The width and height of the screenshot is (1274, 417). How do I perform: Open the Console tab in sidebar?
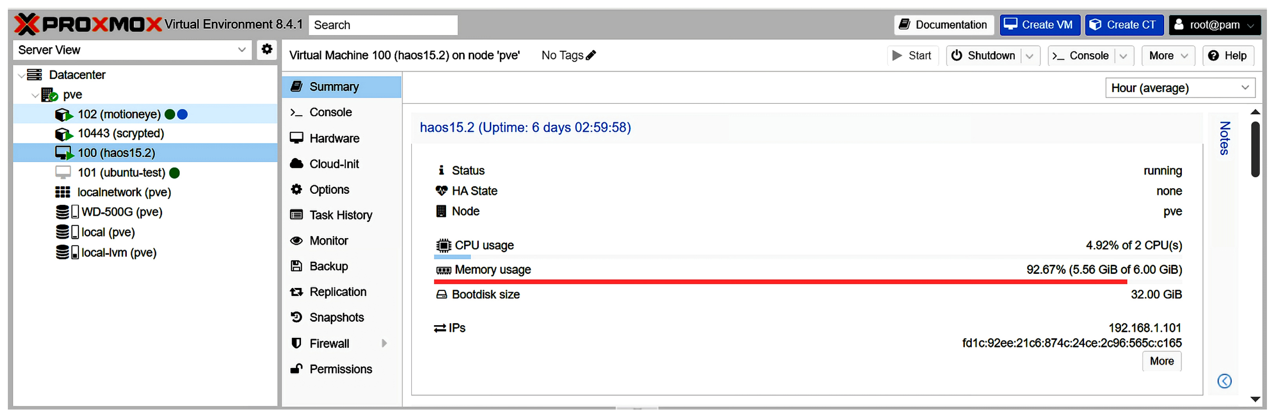click(x=342, y=113)
